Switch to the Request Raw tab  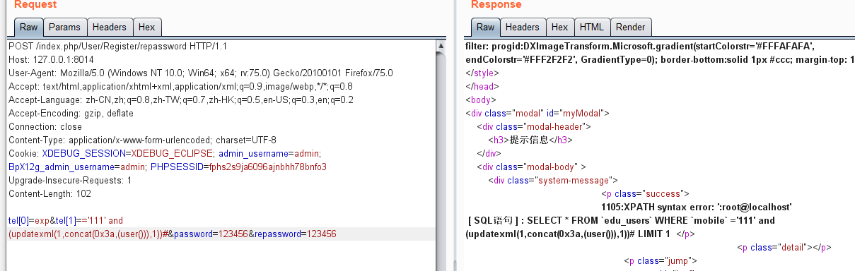coord(29,28)
